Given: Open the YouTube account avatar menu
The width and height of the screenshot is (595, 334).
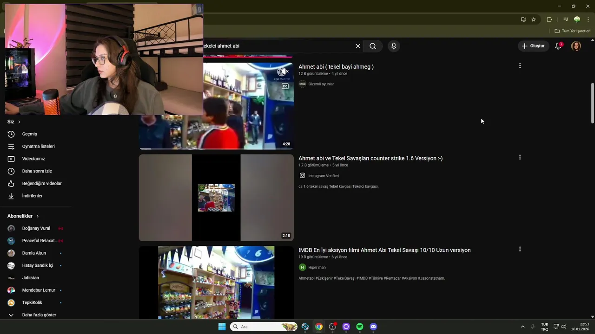Looking at the screenshot, I should pyautogui.click(x=576, y=46).
